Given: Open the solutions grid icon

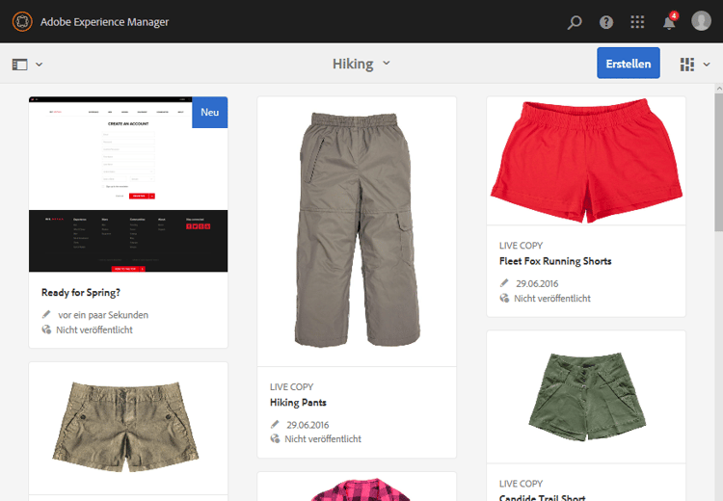Looking at the screenshot, I should click(x=637, y=21).
